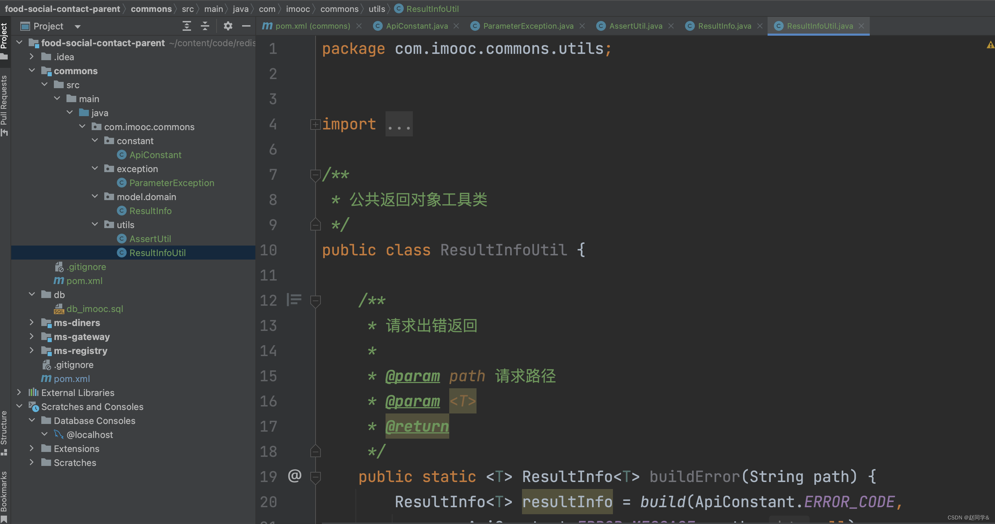Toggle fold of buildError method at line 19

click(x=315, y=477)
